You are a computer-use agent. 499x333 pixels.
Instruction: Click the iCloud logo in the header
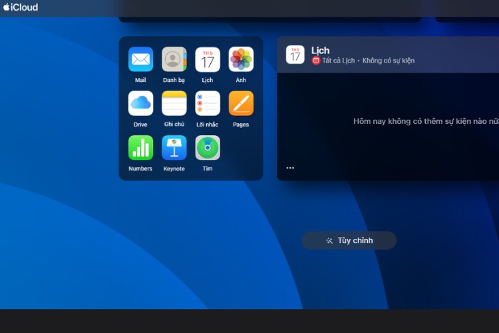click(x=21, y=7)
